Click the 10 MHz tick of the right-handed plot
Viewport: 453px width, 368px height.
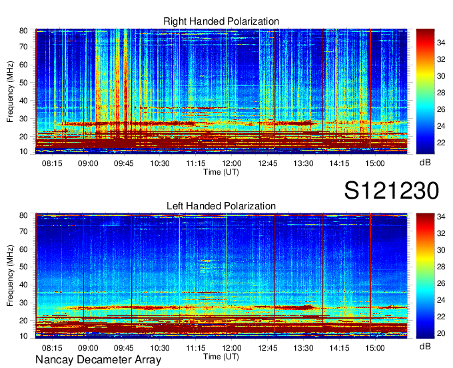point(23,151)
